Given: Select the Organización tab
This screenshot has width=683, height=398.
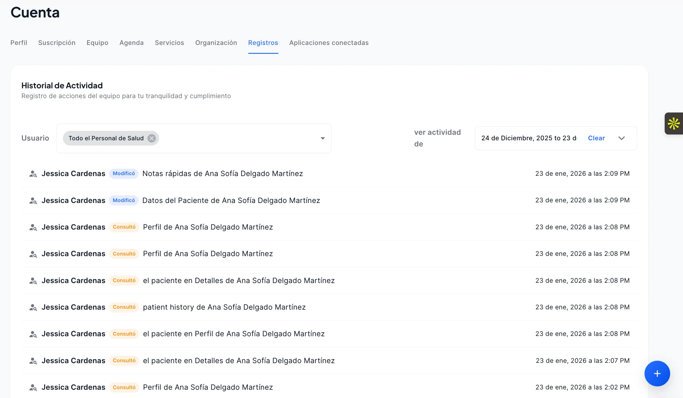Looking at the screenshot, I should (x=216, y=43).
